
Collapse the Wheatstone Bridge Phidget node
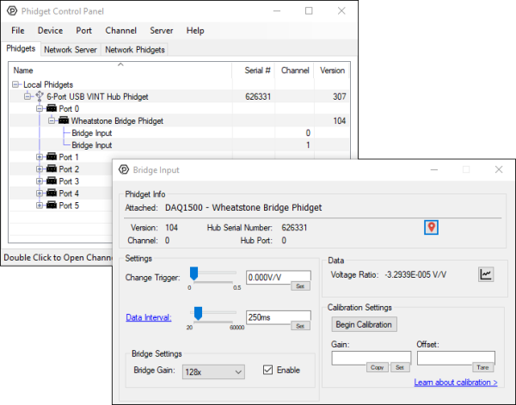tap(52, 120)
